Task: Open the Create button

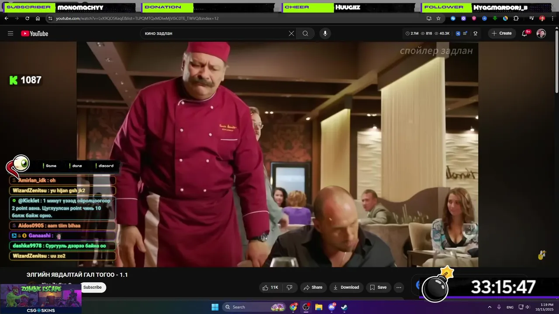Action: (501, 33)
